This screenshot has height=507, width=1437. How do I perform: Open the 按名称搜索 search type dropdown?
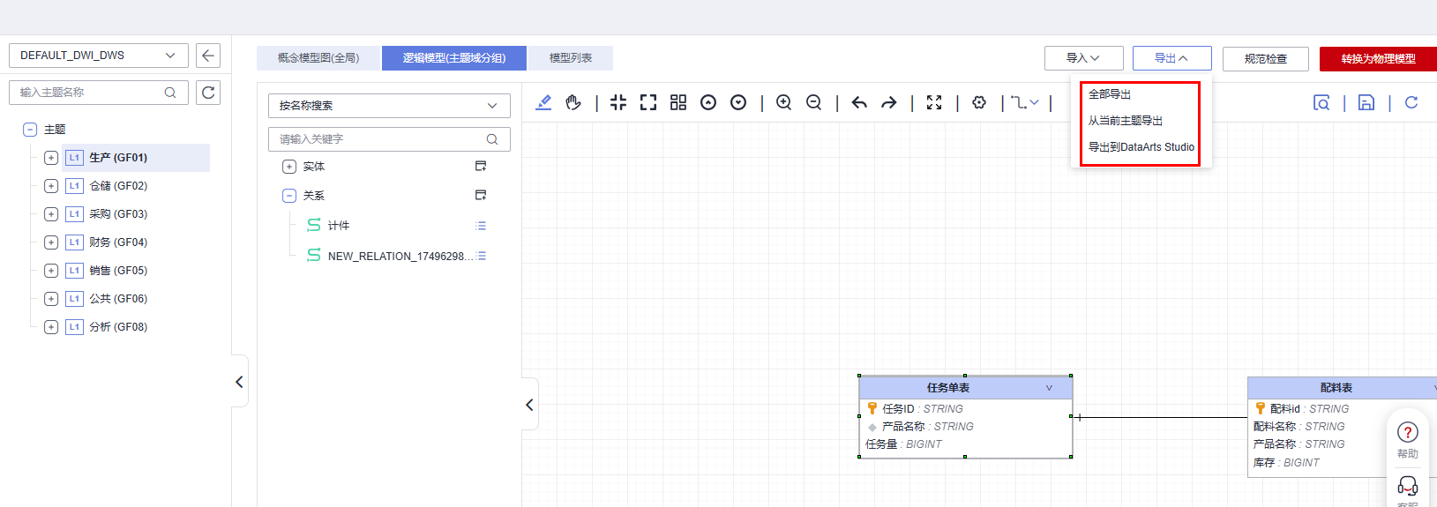pyautogui.click(x=389, y=106)
